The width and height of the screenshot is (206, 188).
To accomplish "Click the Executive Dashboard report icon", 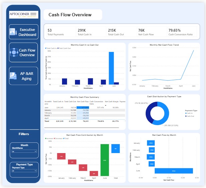I will (x=13, y=32).
